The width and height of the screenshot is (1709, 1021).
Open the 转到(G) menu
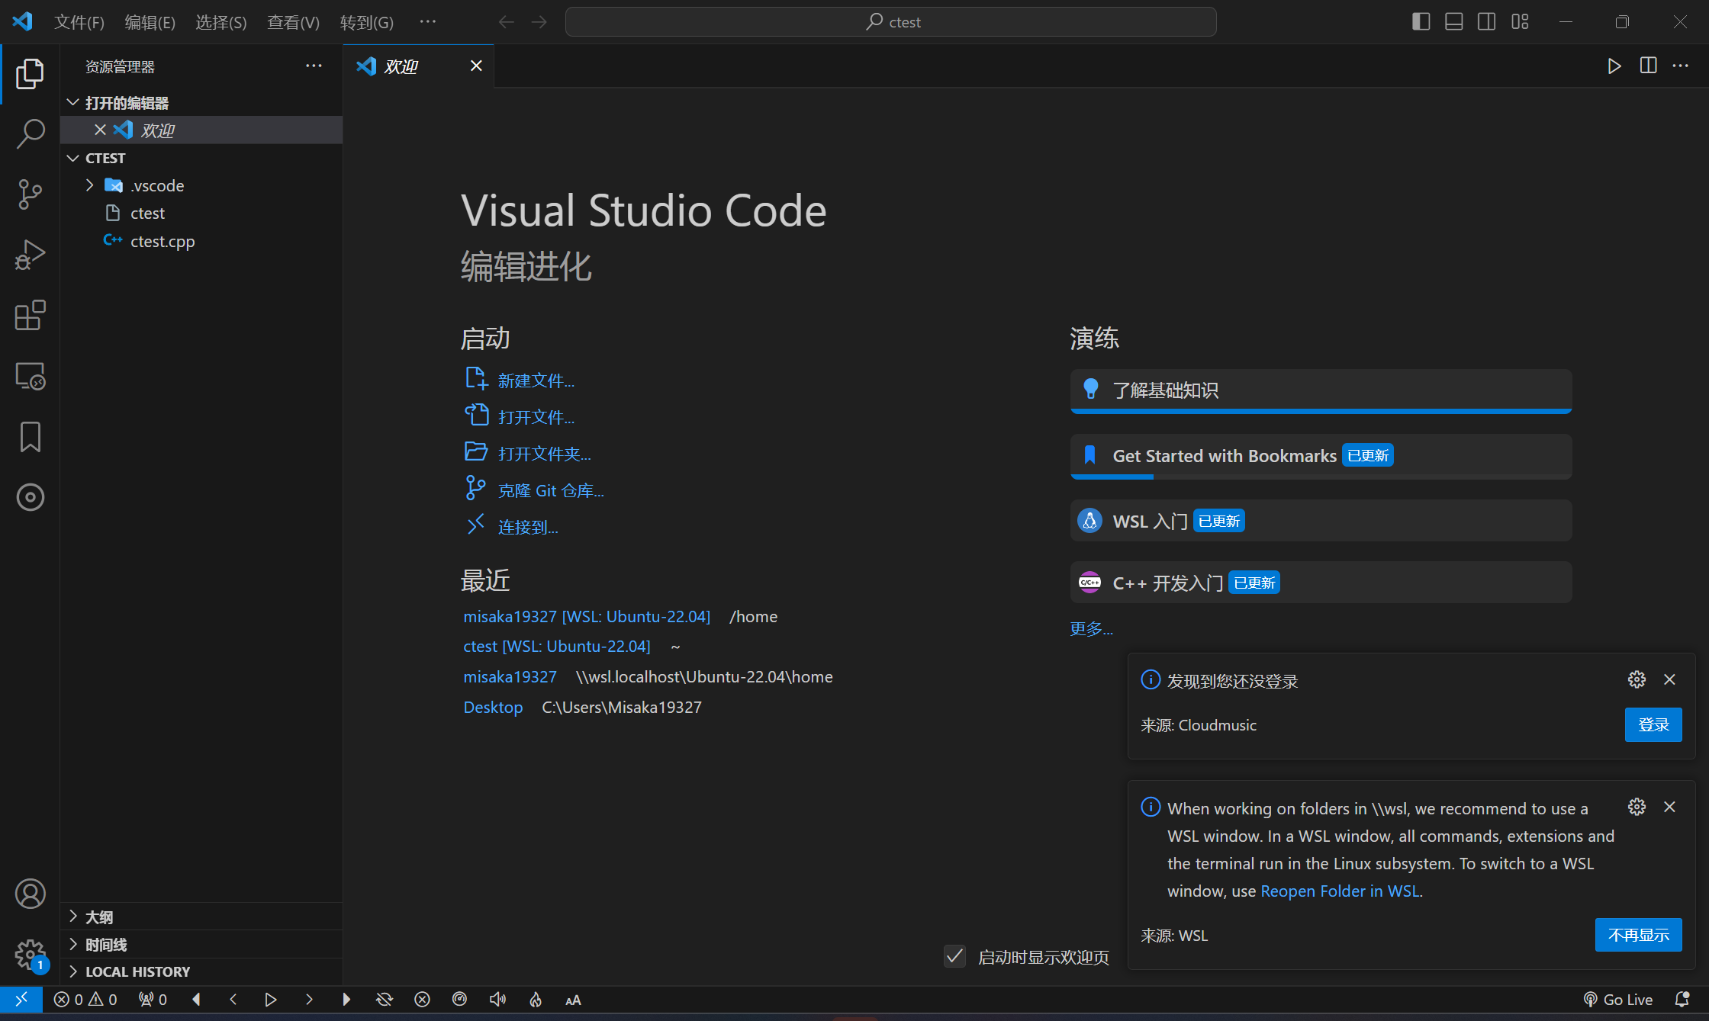click(367, 22)
